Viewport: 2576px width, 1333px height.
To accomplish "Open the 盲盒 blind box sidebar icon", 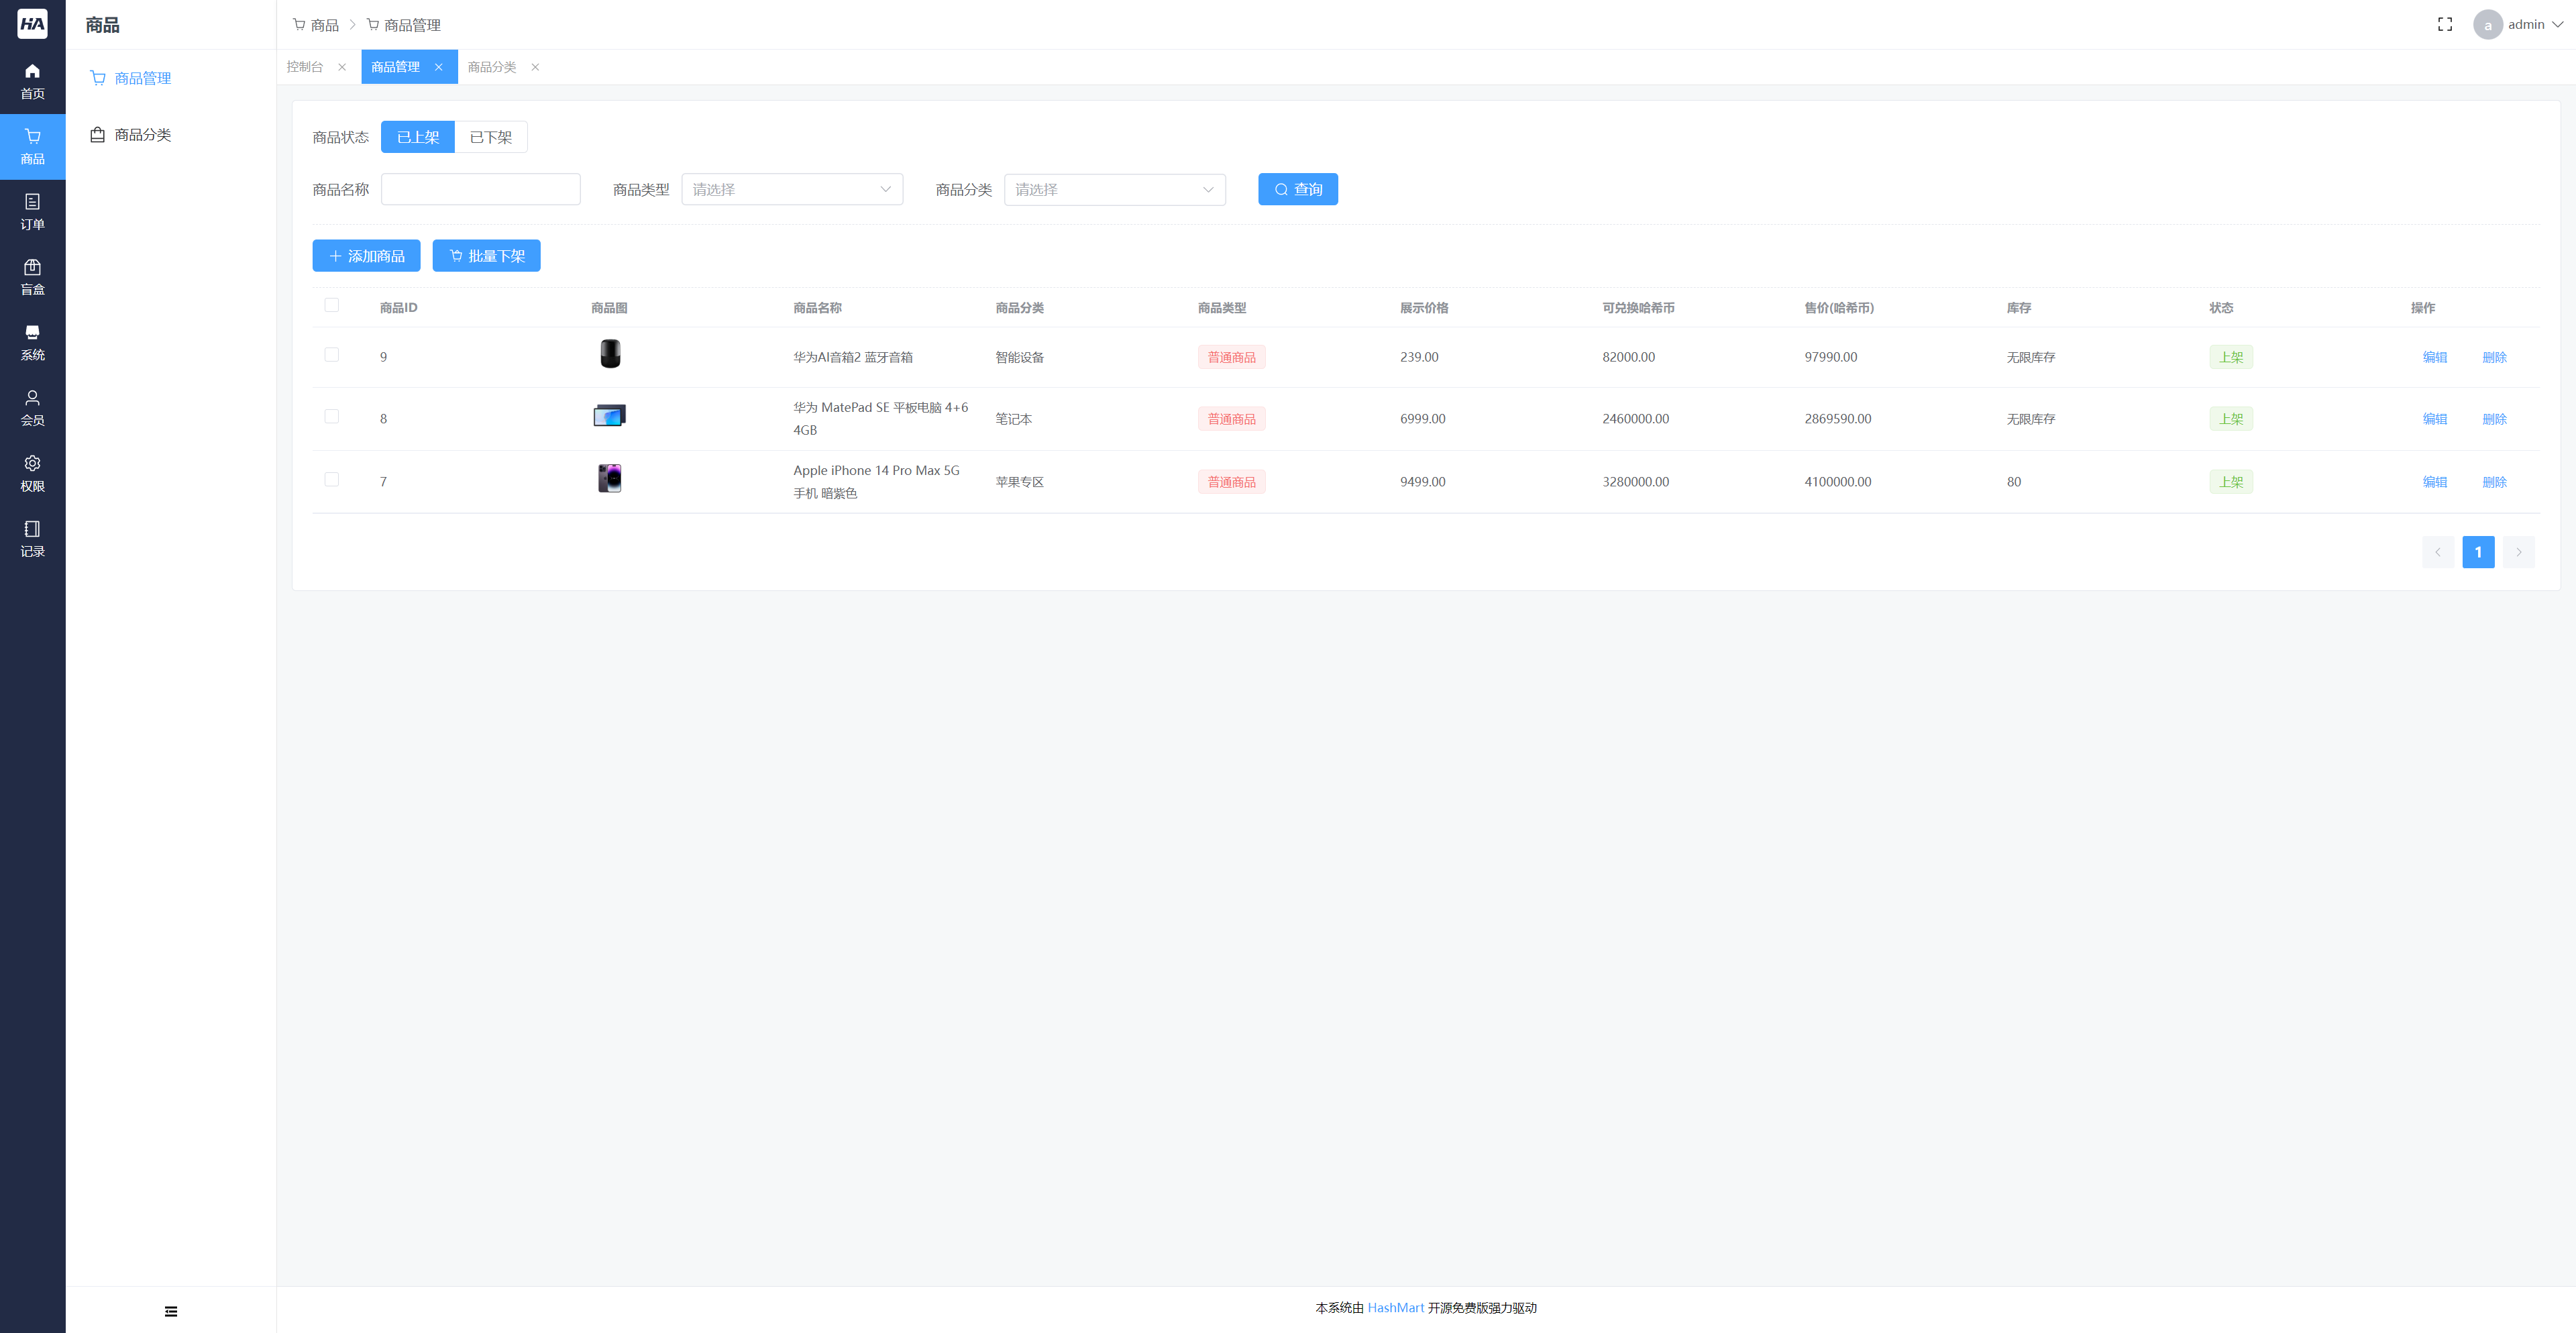I will pyautogui.click(x=32, y=277).
